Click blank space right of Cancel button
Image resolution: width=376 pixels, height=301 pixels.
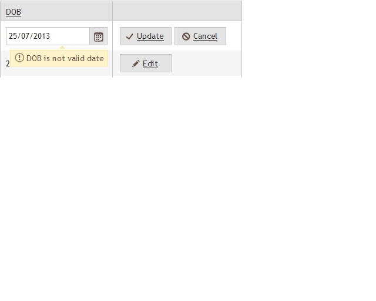click(234, 36)
